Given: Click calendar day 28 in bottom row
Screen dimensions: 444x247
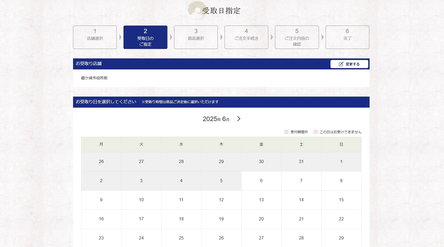Looking at the screenshot, I should (301, 238).
